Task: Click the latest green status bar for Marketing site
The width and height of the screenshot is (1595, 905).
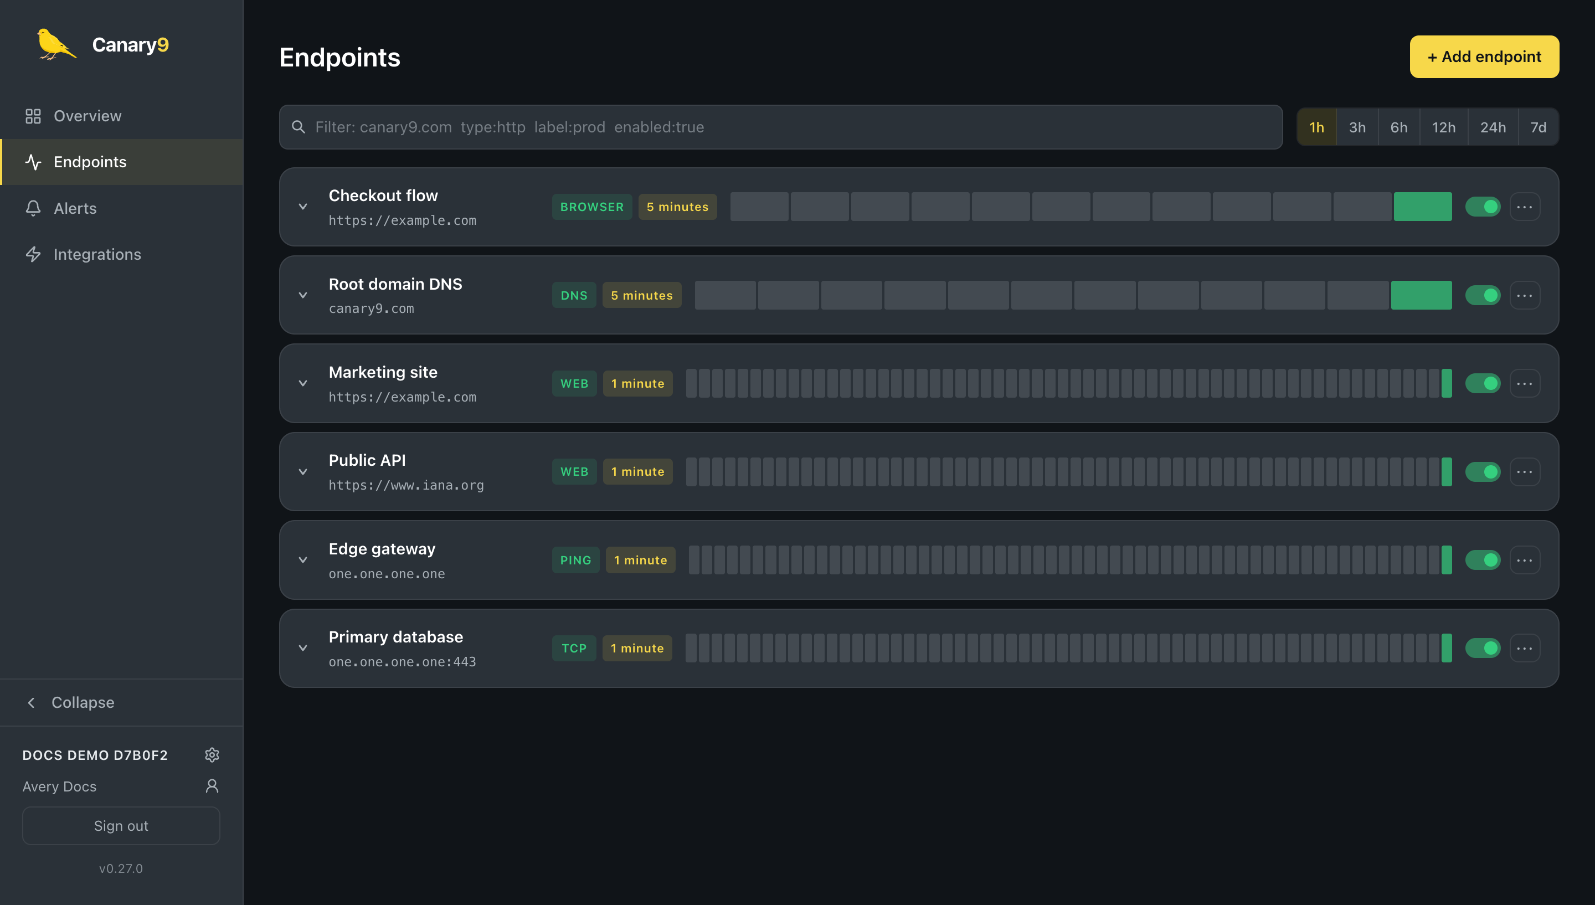Action: [1447, 383]
